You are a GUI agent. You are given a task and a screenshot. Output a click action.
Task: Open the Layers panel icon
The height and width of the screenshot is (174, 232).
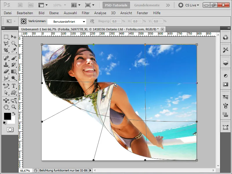pos(225,63)
